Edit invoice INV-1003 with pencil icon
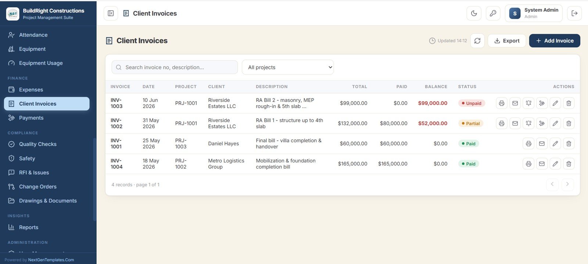Screen dimensions: 588x264 point(555,103)
